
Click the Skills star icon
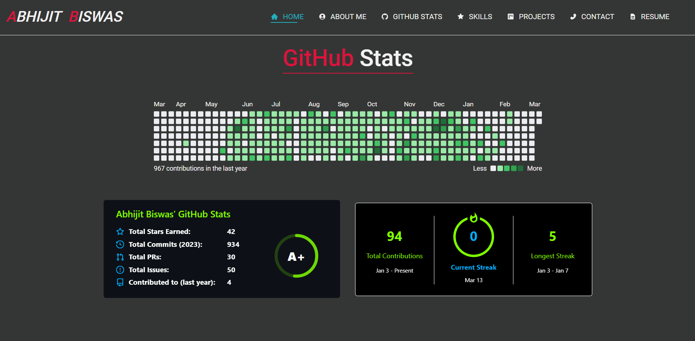[461, 17]
